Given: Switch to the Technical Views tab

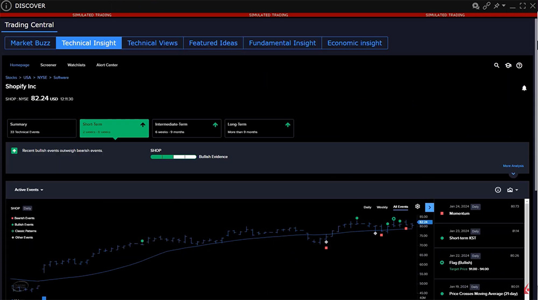Looking at the screenshot, I should click(152, 43).
